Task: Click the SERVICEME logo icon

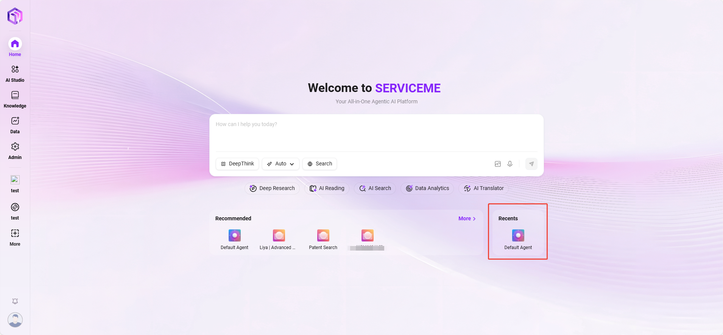Action: click(15, 16)
